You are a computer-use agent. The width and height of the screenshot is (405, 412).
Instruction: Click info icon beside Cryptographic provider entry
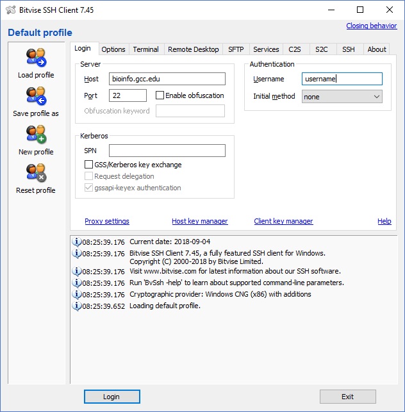coord(76,294)
